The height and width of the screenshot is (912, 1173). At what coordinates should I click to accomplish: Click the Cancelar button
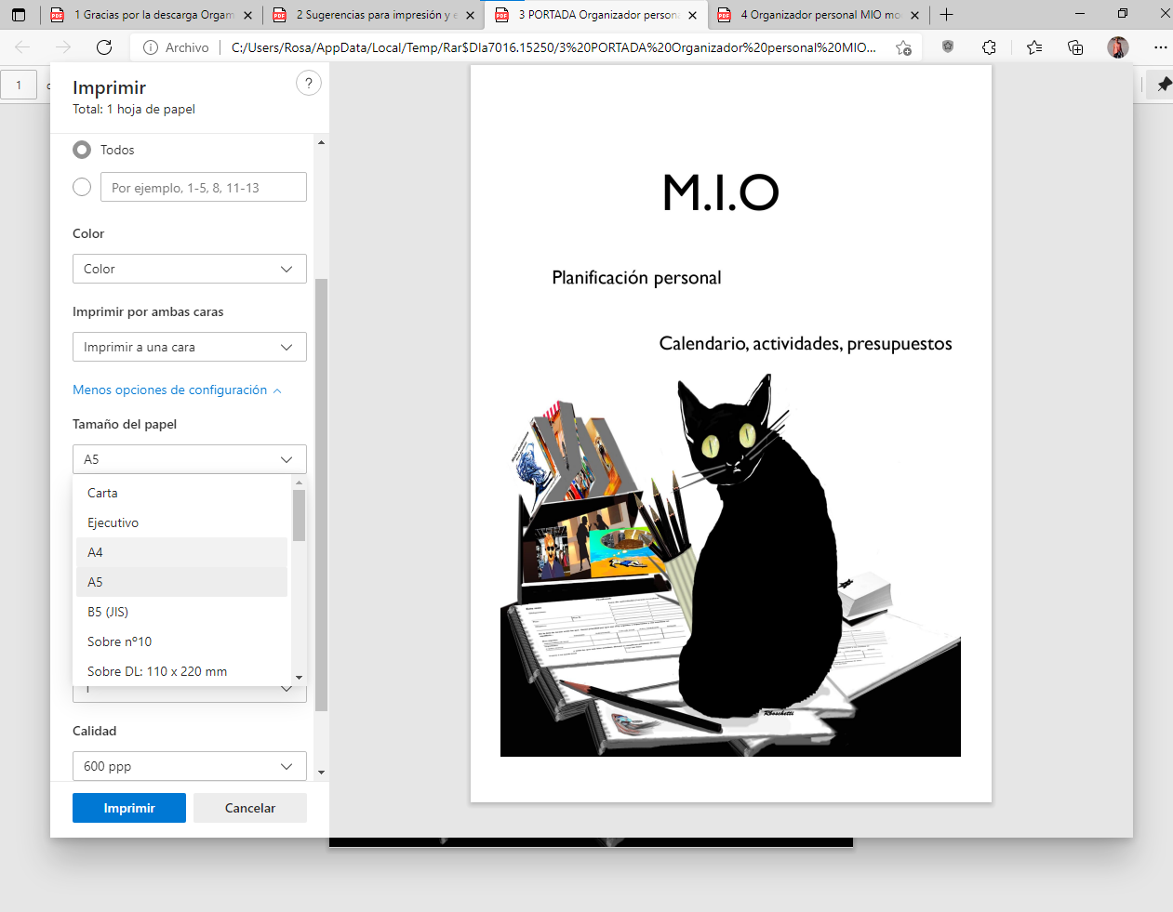250,808
